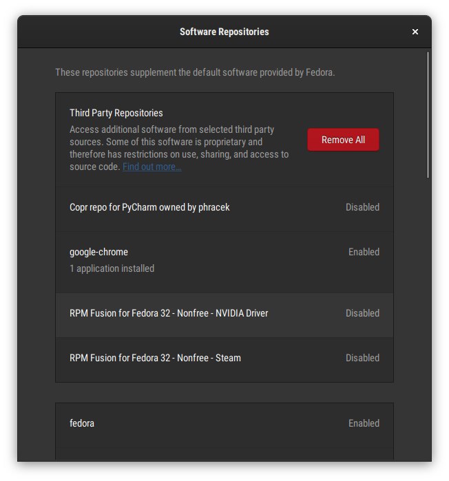
Task: Select the fedora repository row
Action: 224,425
